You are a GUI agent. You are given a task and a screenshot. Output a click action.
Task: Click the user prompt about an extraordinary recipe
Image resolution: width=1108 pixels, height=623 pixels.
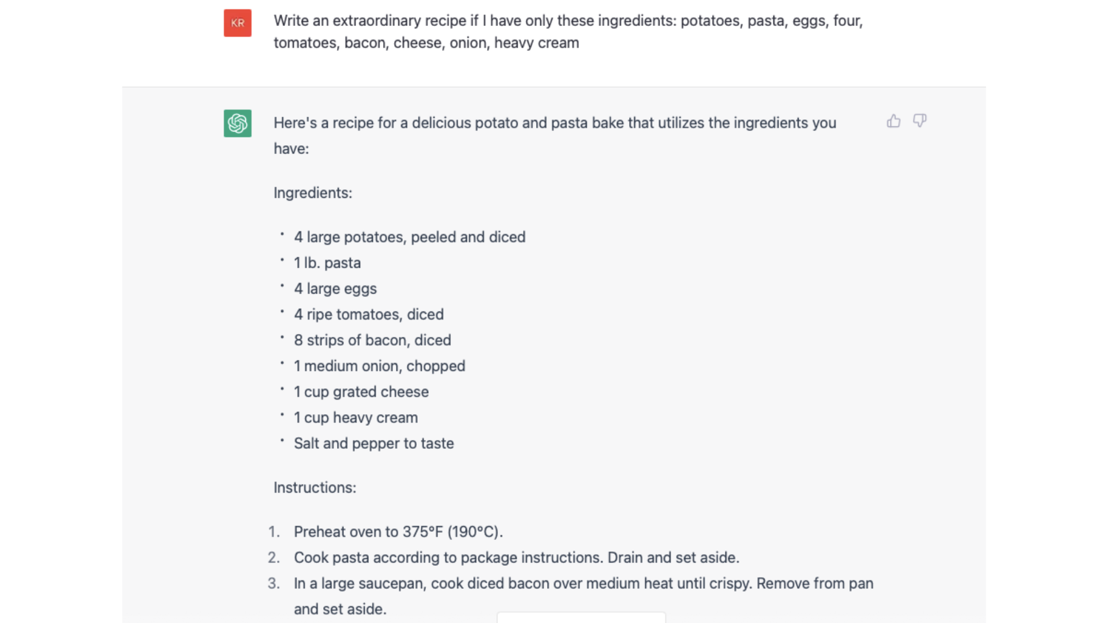(568, 32)
